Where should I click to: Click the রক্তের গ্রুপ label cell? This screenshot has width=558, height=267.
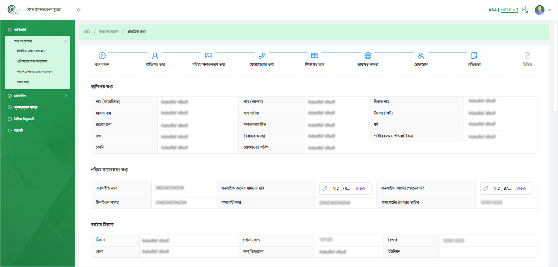(x=124, y=125)
